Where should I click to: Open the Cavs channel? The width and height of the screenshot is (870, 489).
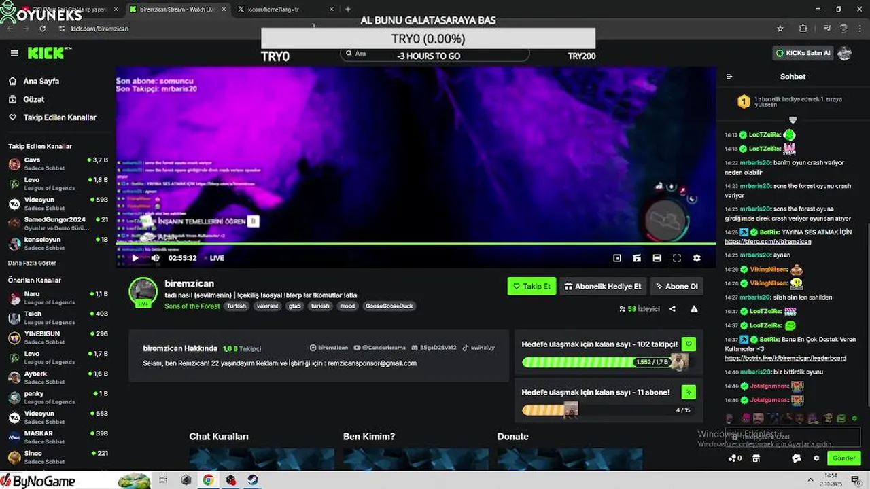[x=58, y=164]
